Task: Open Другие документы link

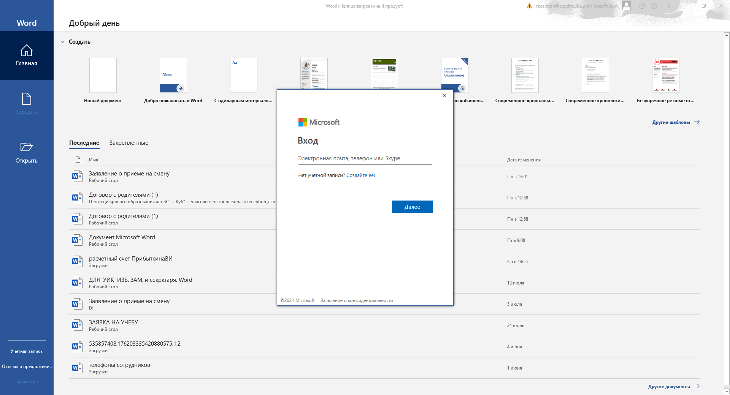Action: 674,387
